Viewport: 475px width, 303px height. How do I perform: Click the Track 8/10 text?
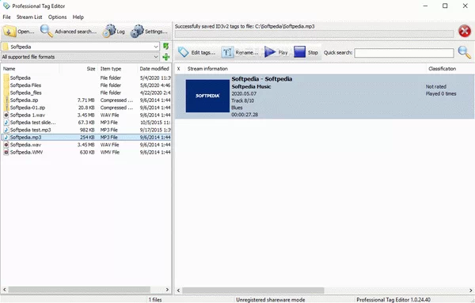(243, 100)
